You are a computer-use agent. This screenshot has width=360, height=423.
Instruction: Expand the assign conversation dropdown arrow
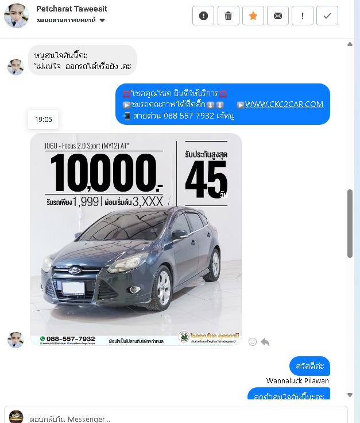(102, 20)
